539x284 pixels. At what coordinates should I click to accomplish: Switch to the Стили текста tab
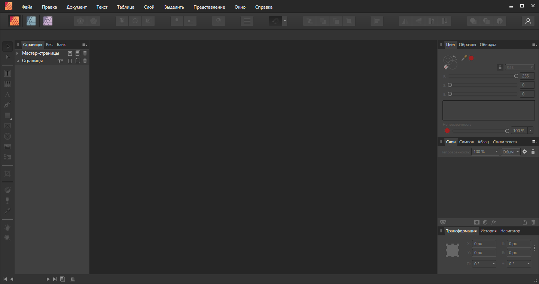click(x=505, y=142)
